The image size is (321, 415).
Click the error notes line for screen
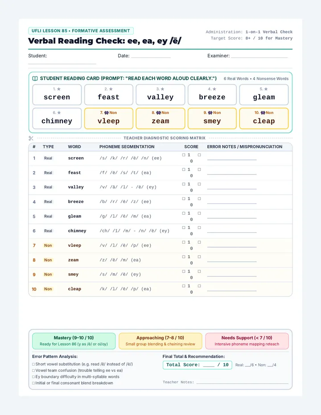pos(232,159)
